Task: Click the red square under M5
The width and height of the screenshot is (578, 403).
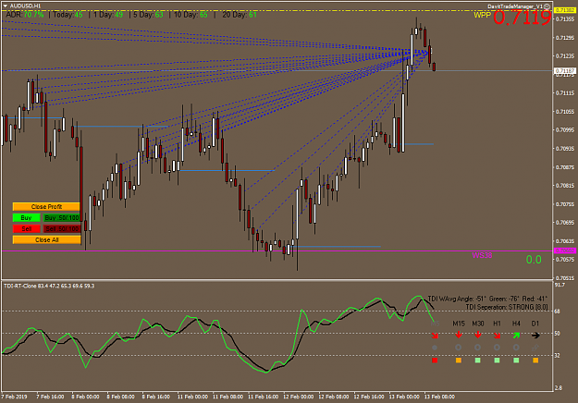Action: (x=435, y=360)
